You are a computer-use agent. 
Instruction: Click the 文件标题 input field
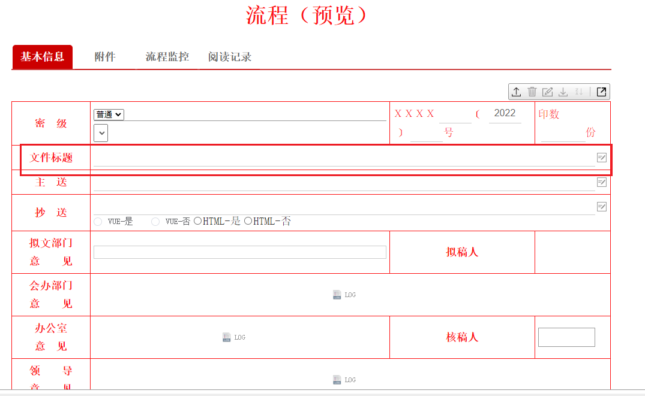(x=344, y=158)
